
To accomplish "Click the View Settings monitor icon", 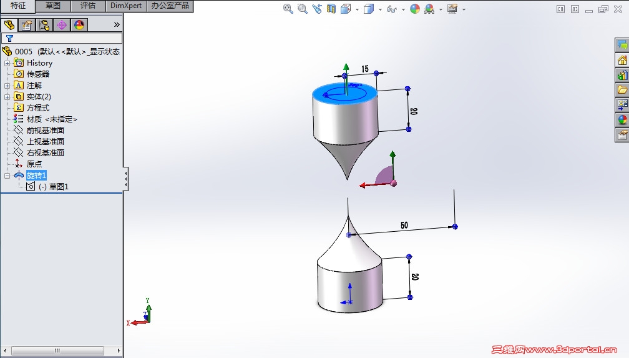I will tap(452, 9).
